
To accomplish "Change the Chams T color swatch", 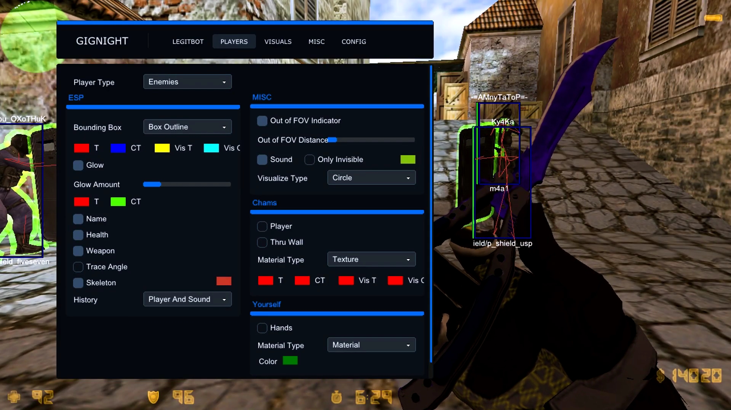I will tap(266, 281).
